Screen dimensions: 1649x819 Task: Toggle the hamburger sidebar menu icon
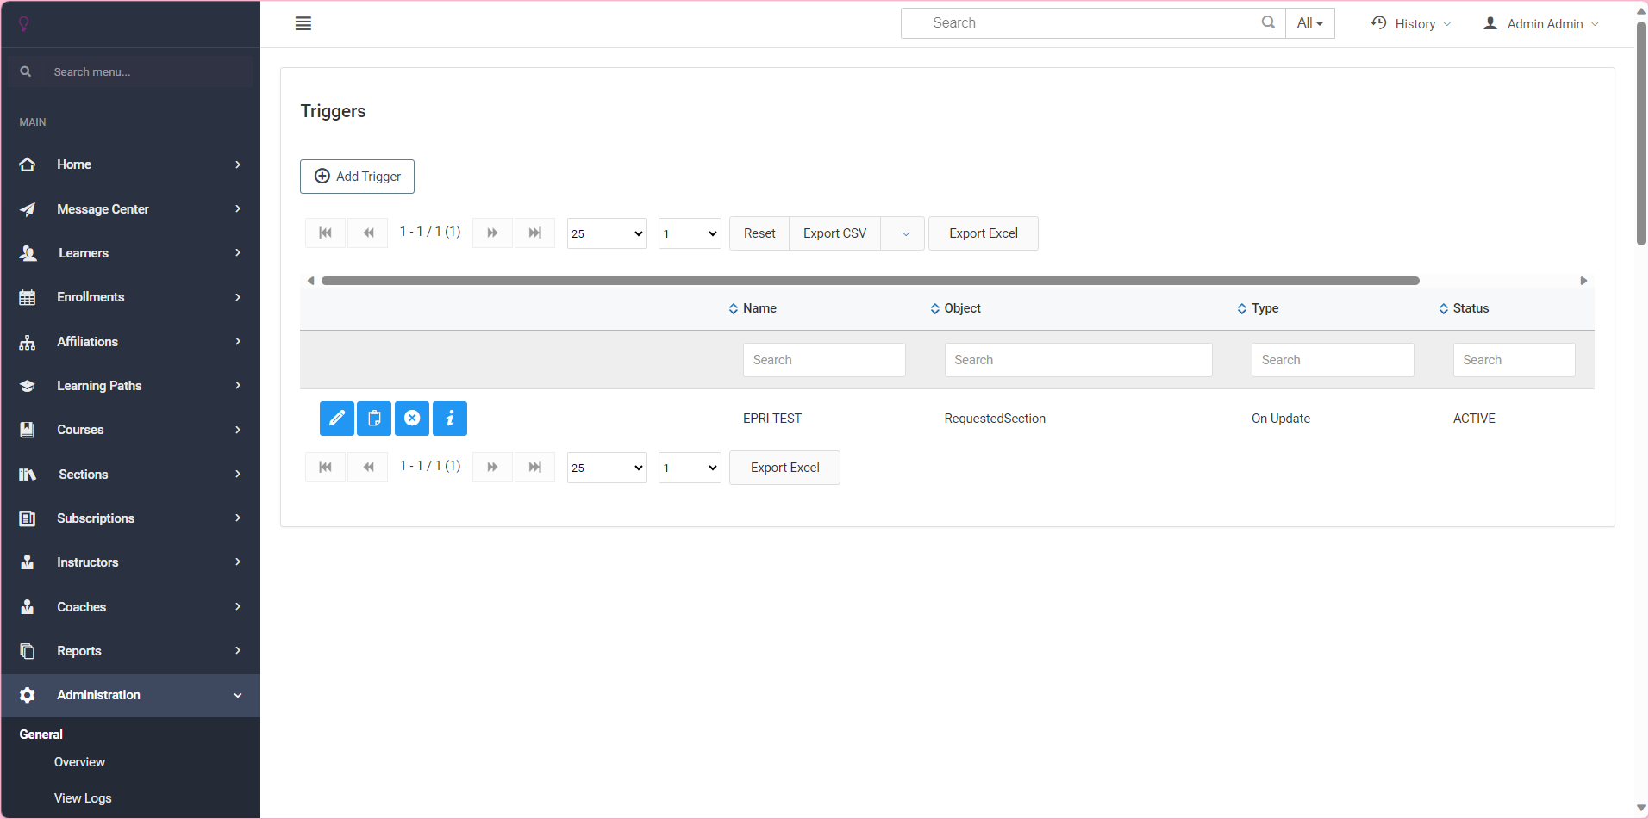pos(303,23)
